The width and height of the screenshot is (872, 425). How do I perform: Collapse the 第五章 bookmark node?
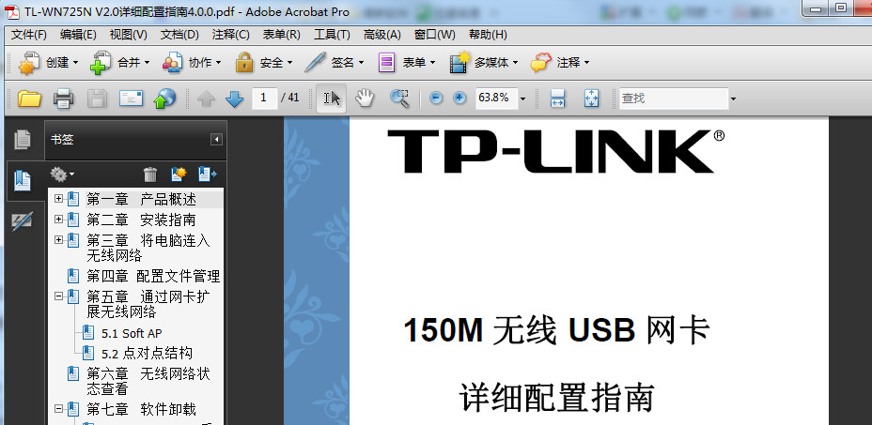tap(58, 296)
